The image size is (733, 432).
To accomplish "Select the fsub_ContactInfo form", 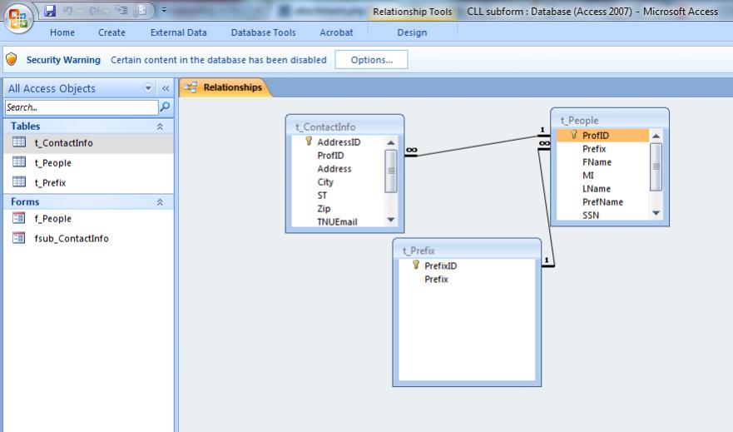I will [x=88, y=238].
